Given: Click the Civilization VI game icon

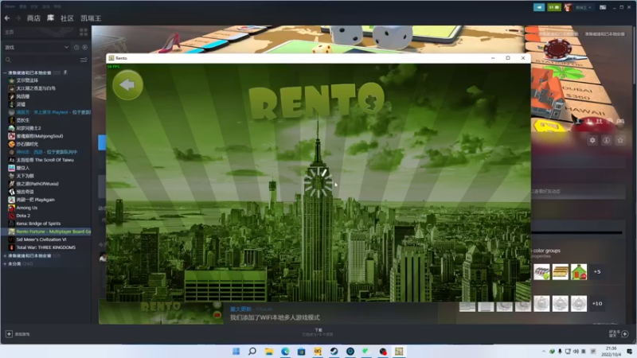Looking at the screenshot, I should pos(12,239).
